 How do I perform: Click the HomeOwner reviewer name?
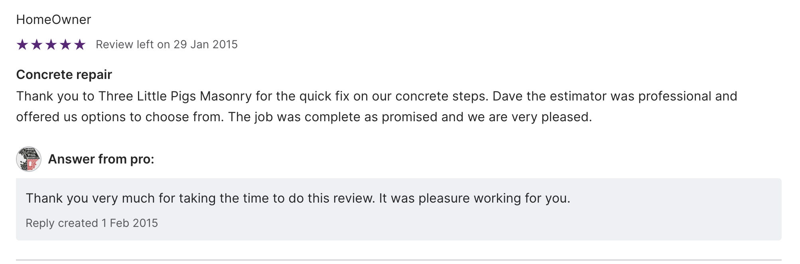tap(53, 20)
